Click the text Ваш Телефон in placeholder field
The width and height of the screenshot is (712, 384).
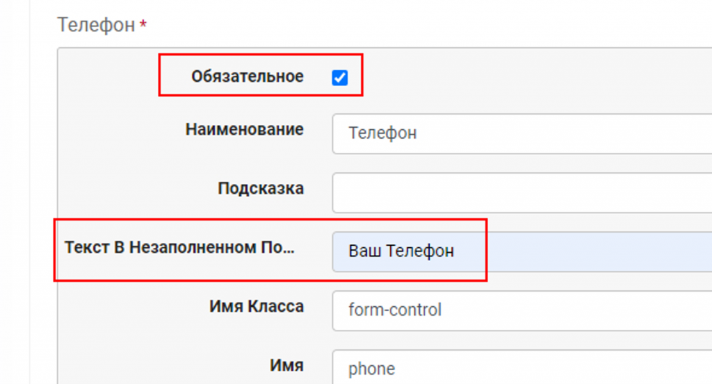tap(401, 251)
